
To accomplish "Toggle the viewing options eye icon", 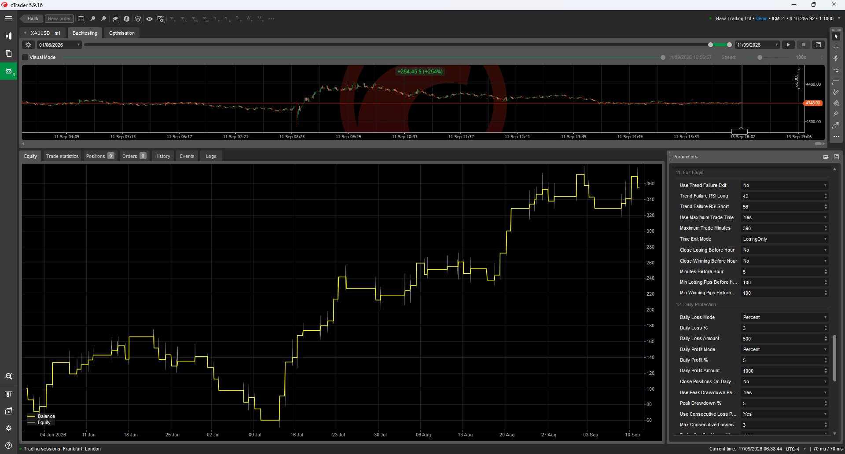I will (150, 19).
